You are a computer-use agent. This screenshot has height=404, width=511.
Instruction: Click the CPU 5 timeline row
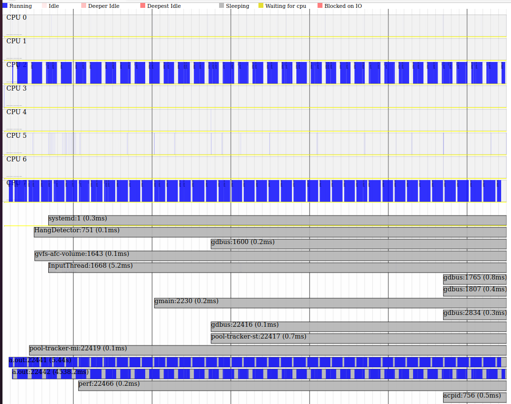tap(256, 144)
